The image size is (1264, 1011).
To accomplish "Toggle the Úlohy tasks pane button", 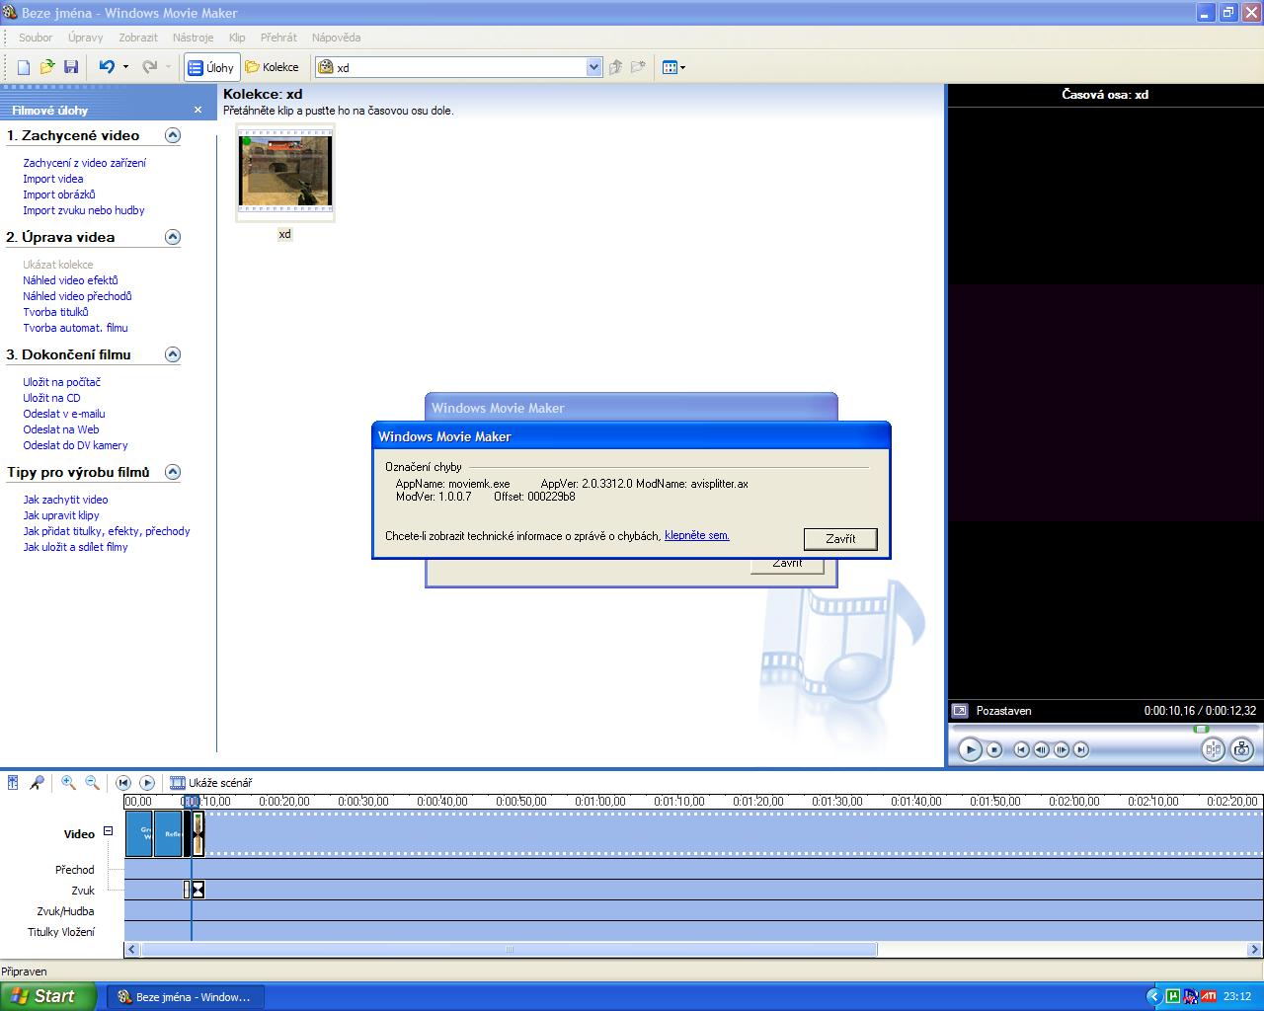I will (x=211, y=67).
